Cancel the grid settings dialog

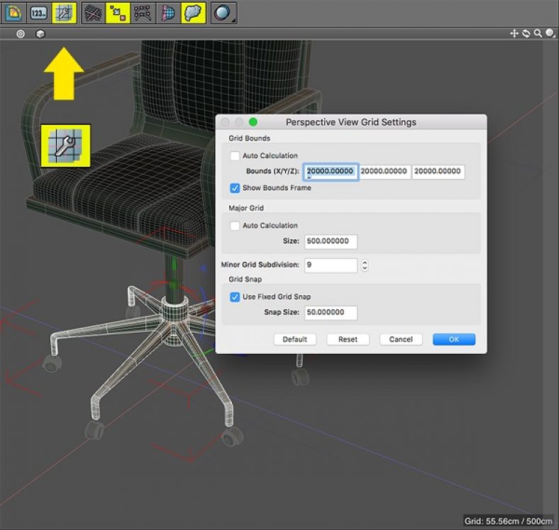click(x=401, y=339)
